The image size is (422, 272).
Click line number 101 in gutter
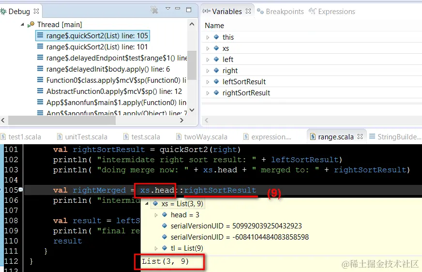coord(11,150)
